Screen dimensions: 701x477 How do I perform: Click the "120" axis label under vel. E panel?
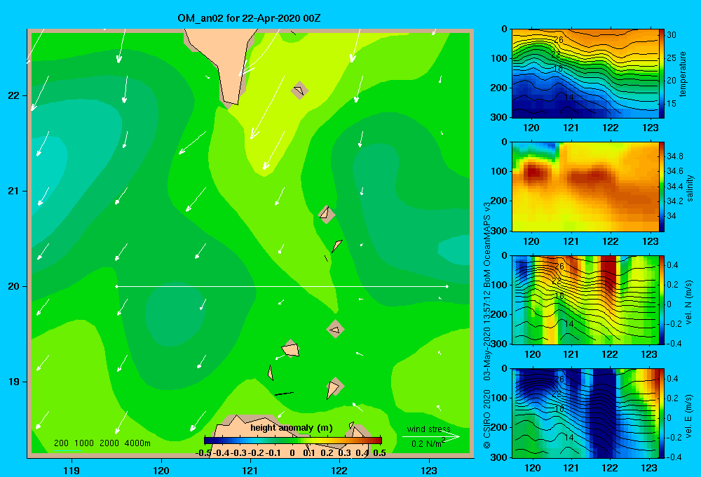click(533, 468)
